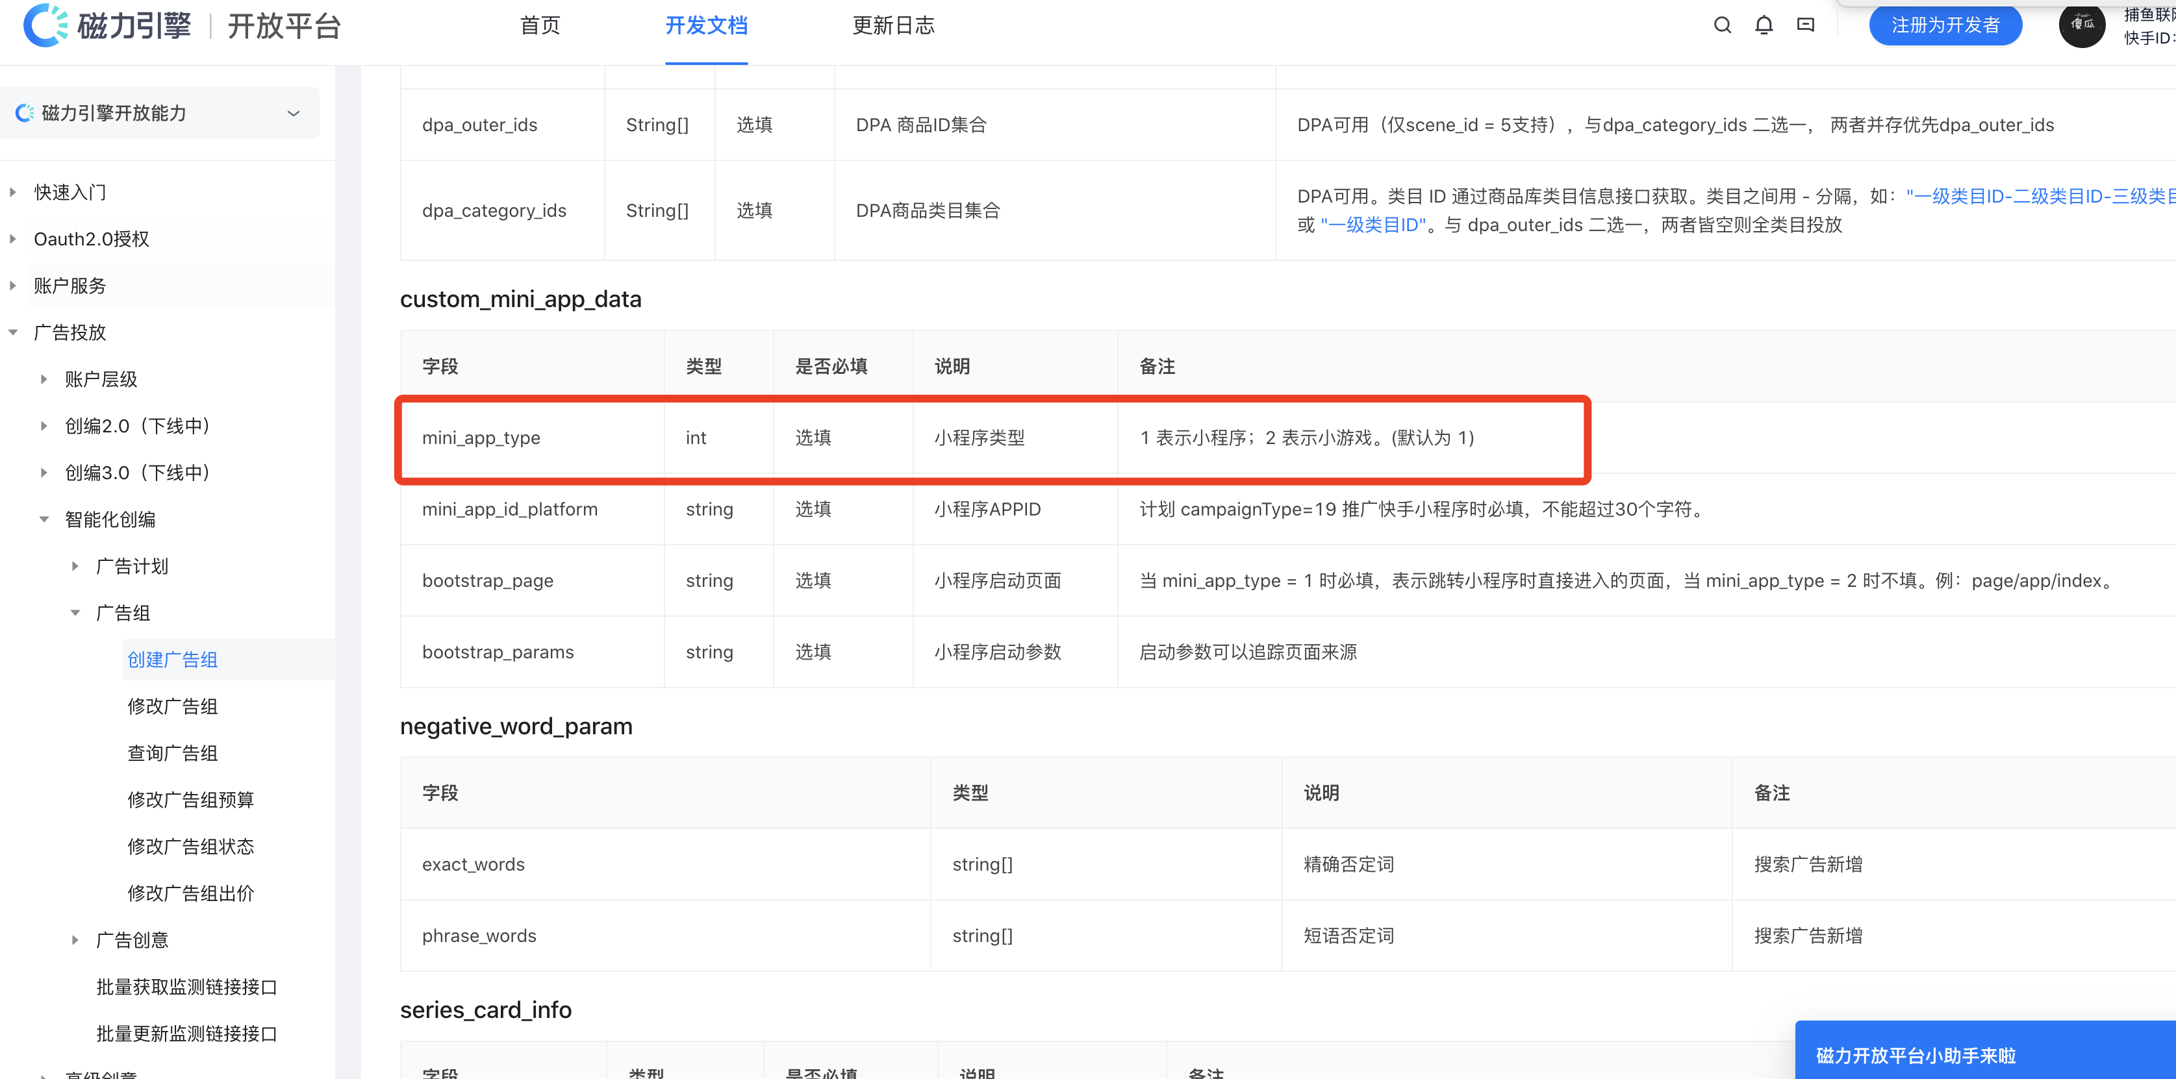Screen dimensions: 2176x1079
Task: Open 修改广告组状态 page
Action: (190, 846)
